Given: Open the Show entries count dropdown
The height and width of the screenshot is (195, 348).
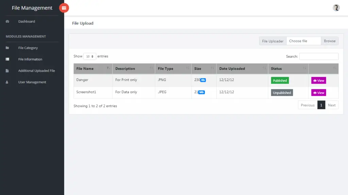Looking at the screenshot, I should 89,56.
